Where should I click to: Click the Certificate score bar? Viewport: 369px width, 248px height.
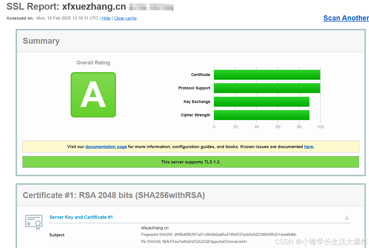tap(267, 75)
